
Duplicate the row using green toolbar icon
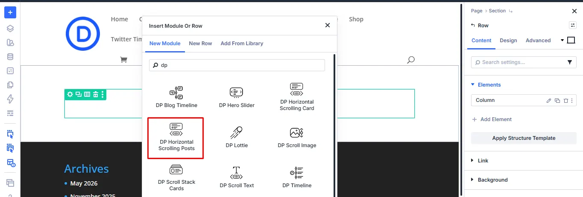(79, 95)
